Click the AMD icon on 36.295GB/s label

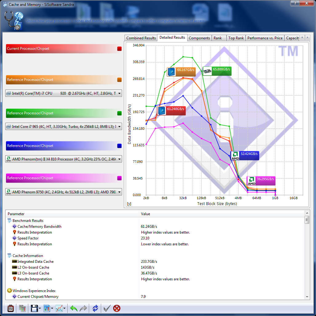pos(251,181)
